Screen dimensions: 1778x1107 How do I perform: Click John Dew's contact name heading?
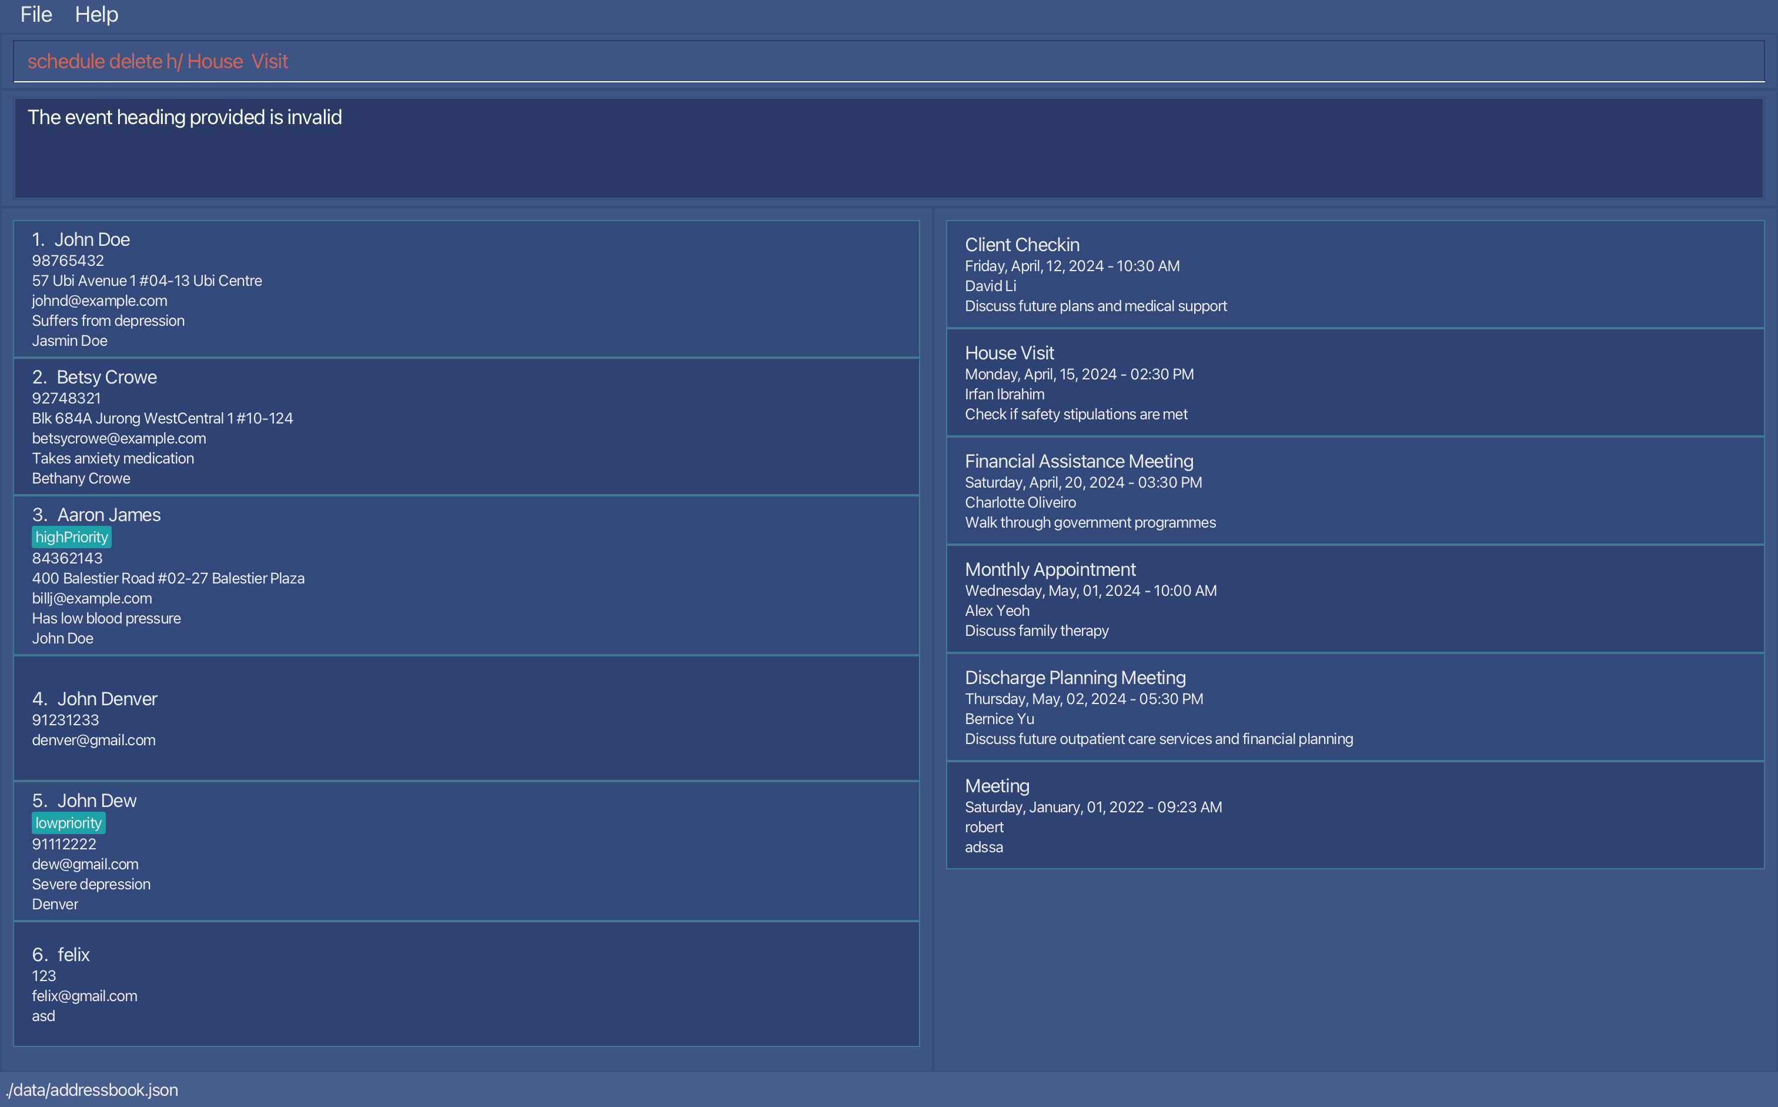point(96,801)
